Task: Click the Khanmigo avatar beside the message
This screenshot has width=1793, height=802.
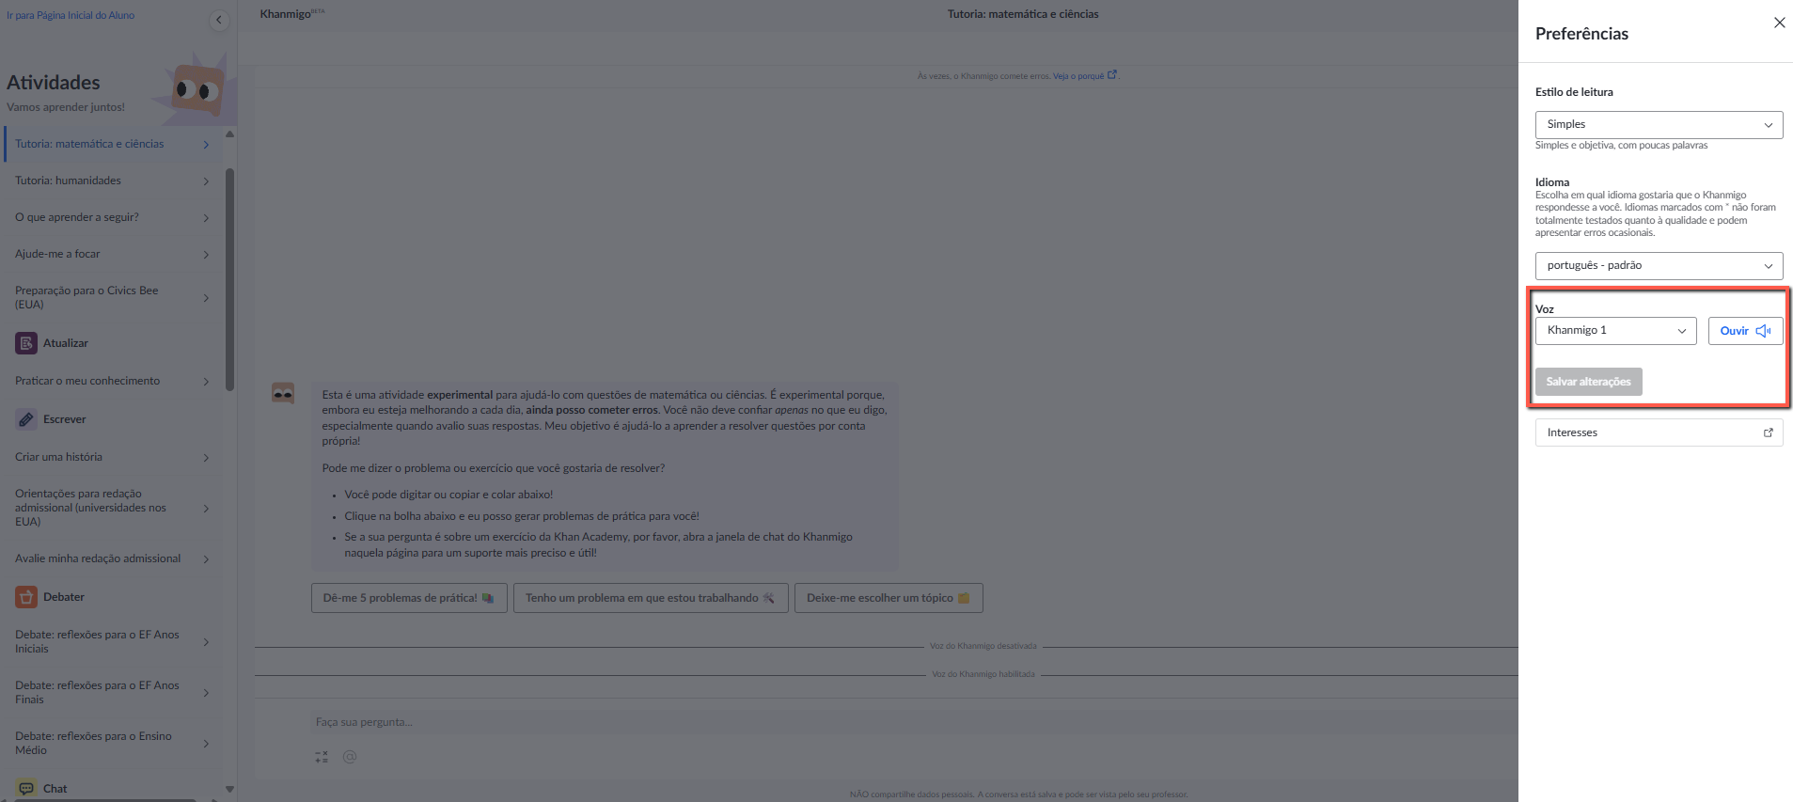Action: coord(283,393)
